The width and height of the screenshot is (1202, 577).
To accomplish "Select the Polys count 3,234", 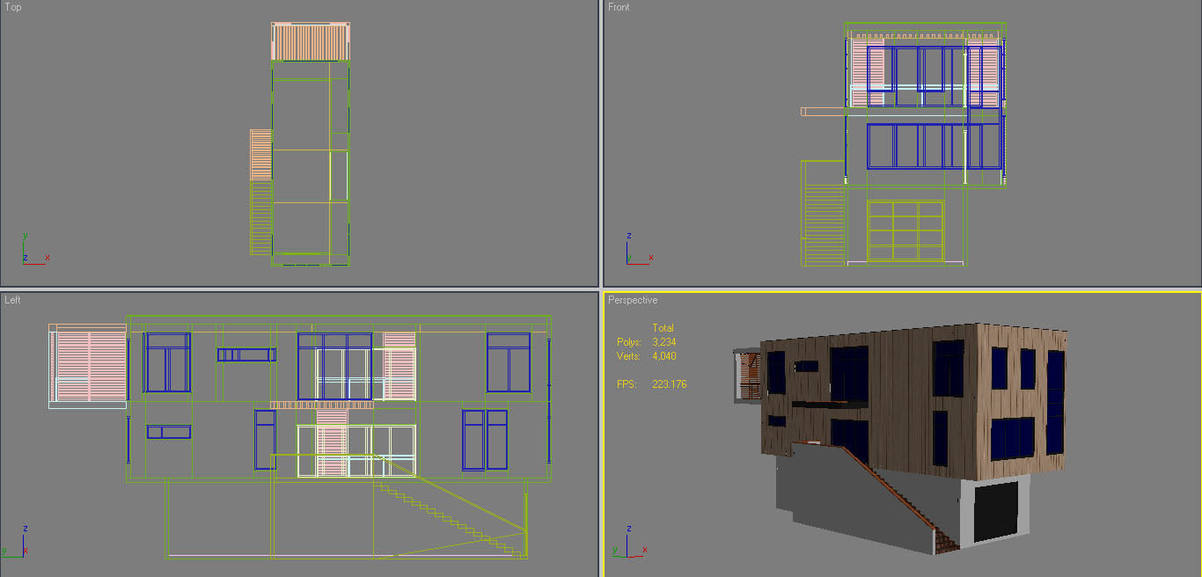I will [663, 341].
